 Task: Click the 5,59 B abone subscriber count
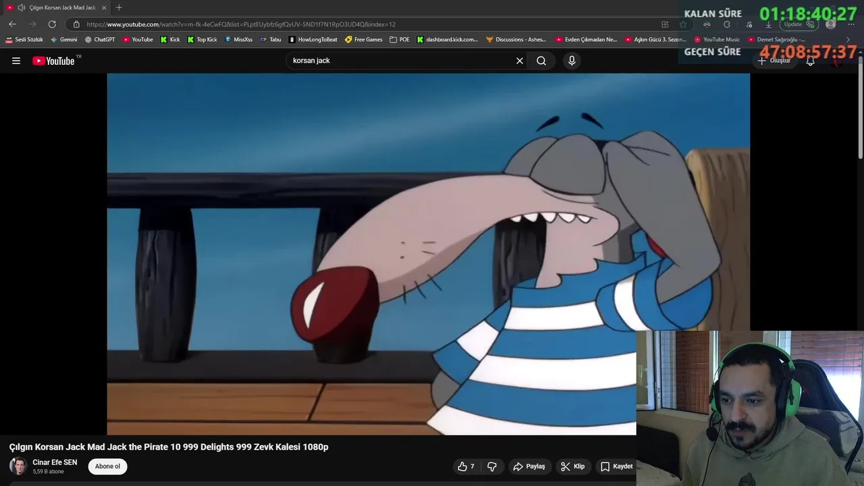[48, 472]
